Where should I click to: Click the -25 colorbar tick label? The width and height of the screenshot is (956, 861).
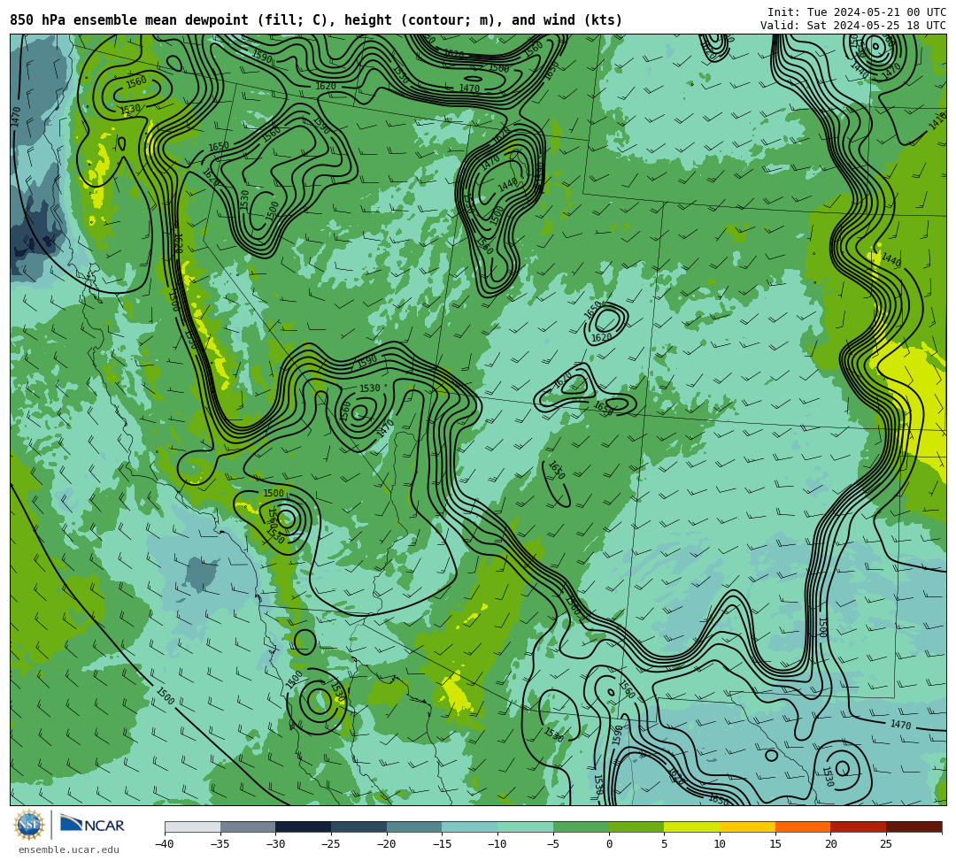[331, 844]
